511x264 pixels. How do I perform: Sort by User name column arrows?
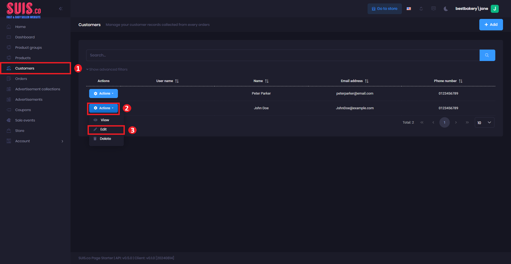point(177,81)
